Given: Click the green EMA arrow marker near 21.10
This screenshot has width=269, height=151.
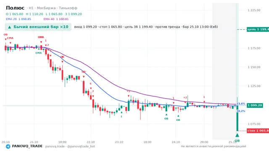Looking at the screenshot, I should [x=39, y=49].
